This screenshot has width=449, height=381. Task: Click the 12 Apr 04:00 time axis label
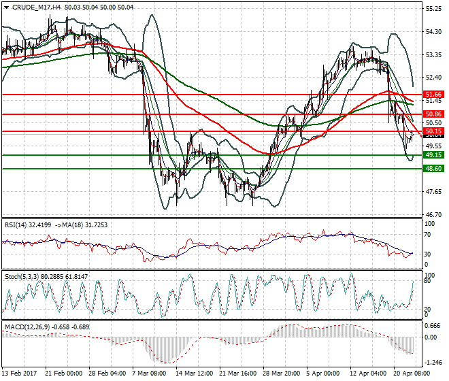point(368,374)
